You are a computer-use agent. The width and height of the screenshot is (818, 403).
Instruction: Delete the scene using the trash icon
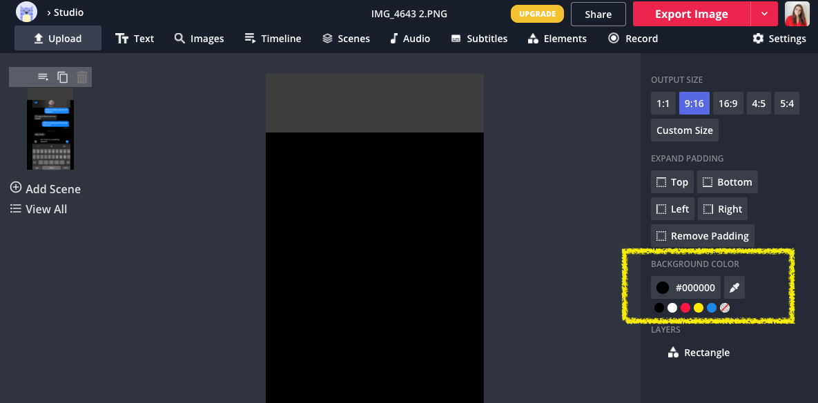coord(82,77)
